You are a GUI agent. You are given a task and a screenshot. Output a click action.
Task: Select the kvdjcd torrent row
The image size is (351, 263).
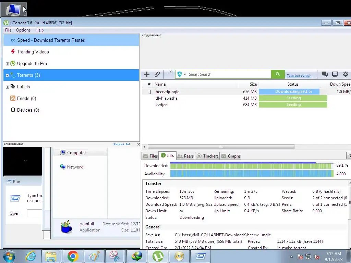[246, 105]
